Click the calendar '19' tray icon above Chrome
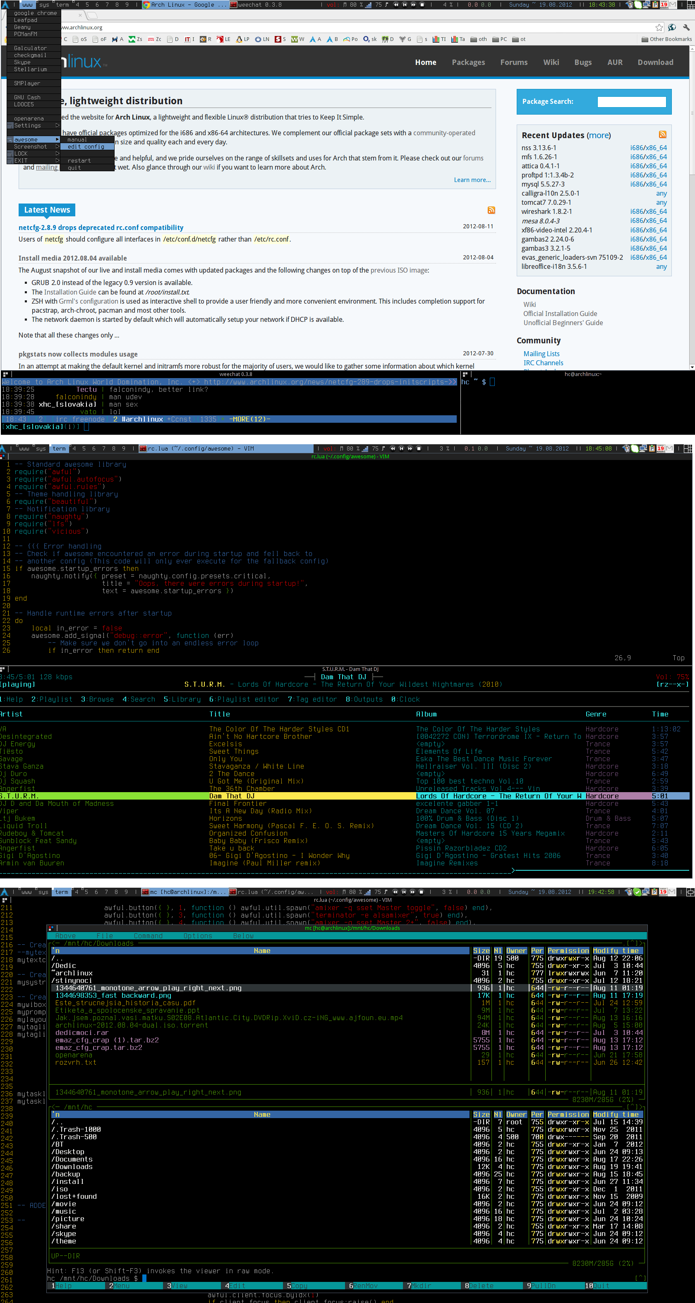This screenshot has height=1303, width=695. click(663, 5)
